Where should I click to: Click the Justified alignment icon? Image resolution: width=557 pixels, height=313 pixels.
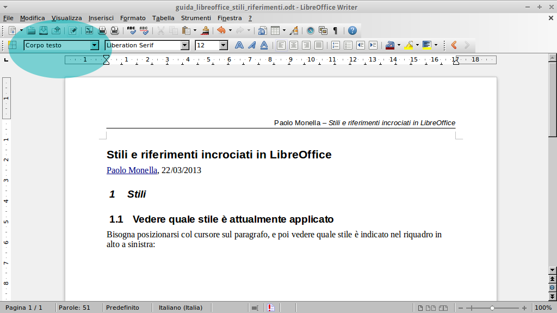coord(319,45)
